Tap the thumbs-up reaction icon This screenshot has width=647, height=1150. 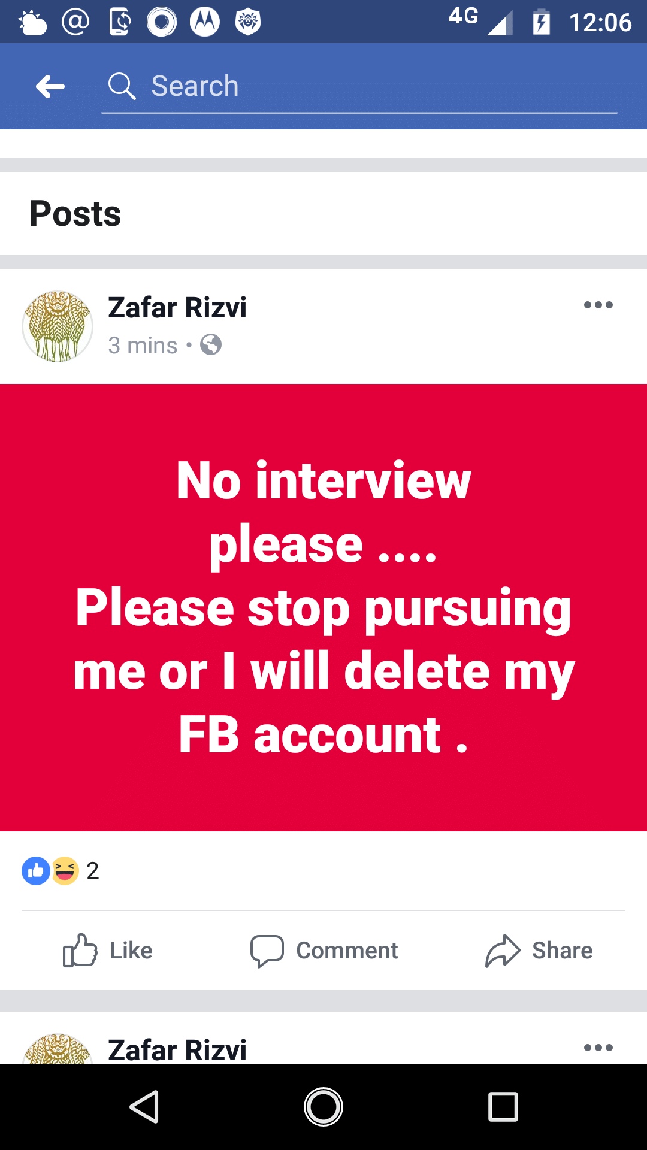35,870
